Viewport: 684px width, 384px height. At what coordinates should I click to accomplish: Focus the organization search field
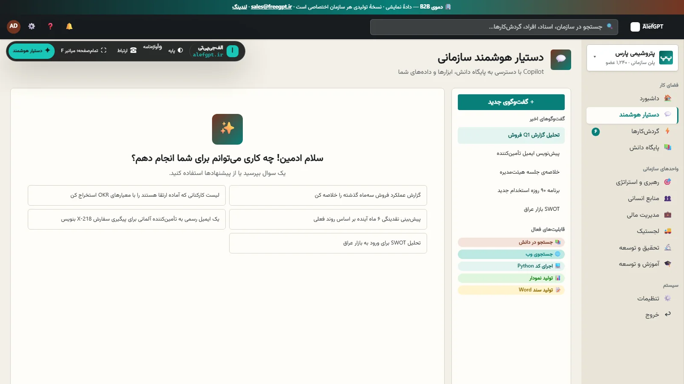point(494,27)
